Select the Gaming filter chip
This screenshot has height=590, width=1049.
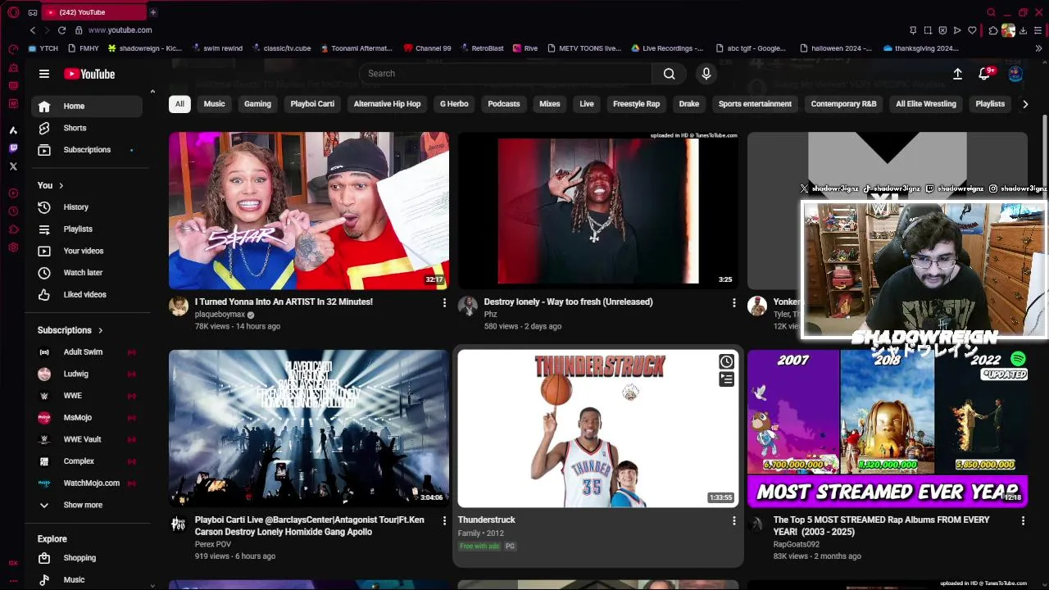tap(257, 104)
